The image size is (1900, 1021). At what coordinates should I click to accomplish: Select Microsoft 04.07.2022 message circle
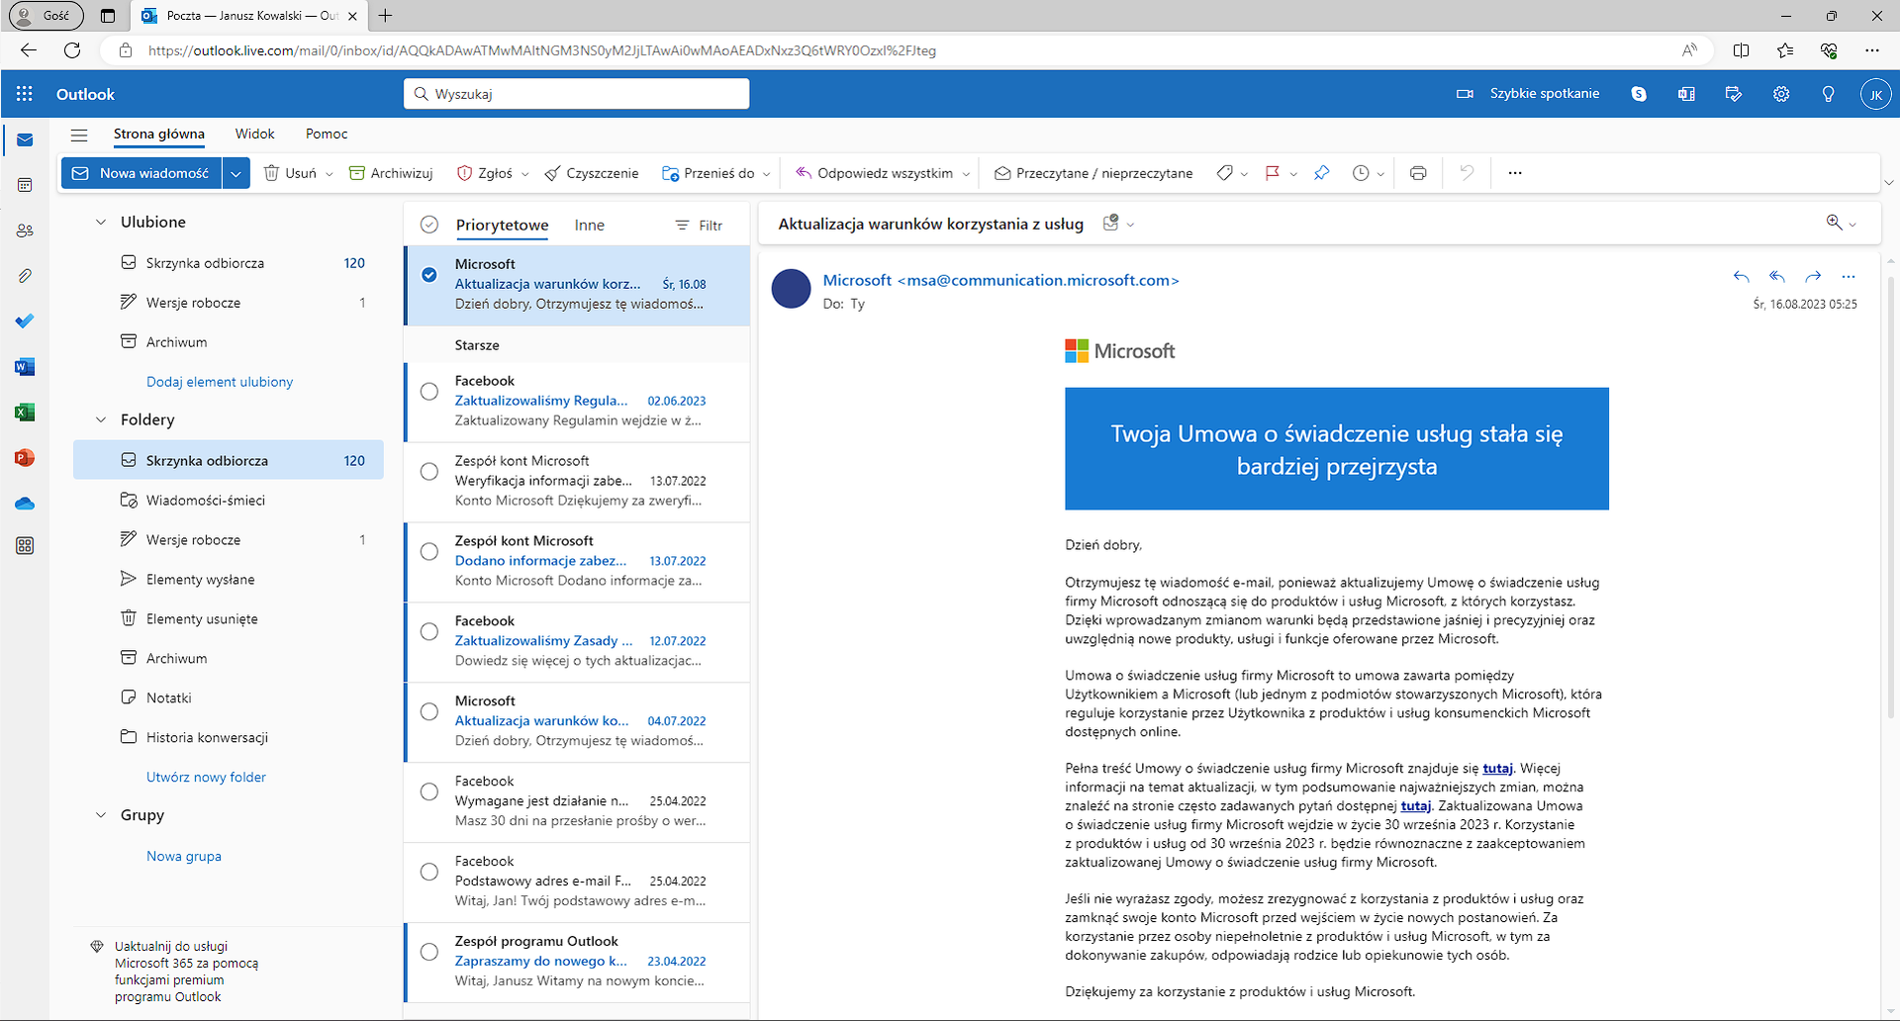click(x=429, y=712)
